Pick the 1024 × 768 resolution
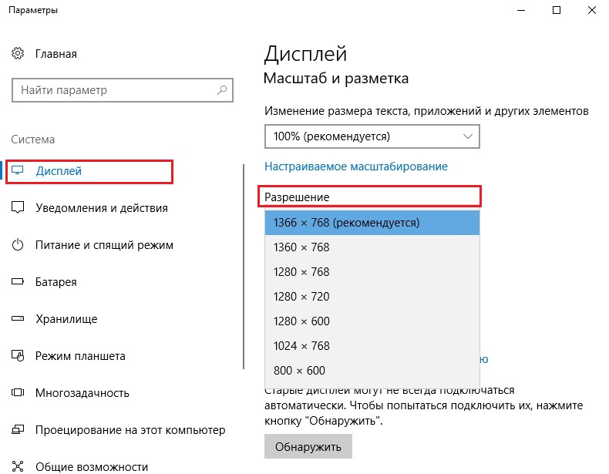The image size is (609, 474). click(372, 346)
